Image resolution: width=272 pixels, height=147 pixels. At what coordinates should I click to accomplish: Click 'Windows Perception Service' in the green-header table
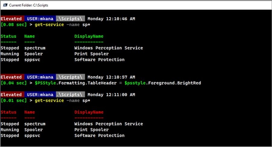click(x=108, y=48)
